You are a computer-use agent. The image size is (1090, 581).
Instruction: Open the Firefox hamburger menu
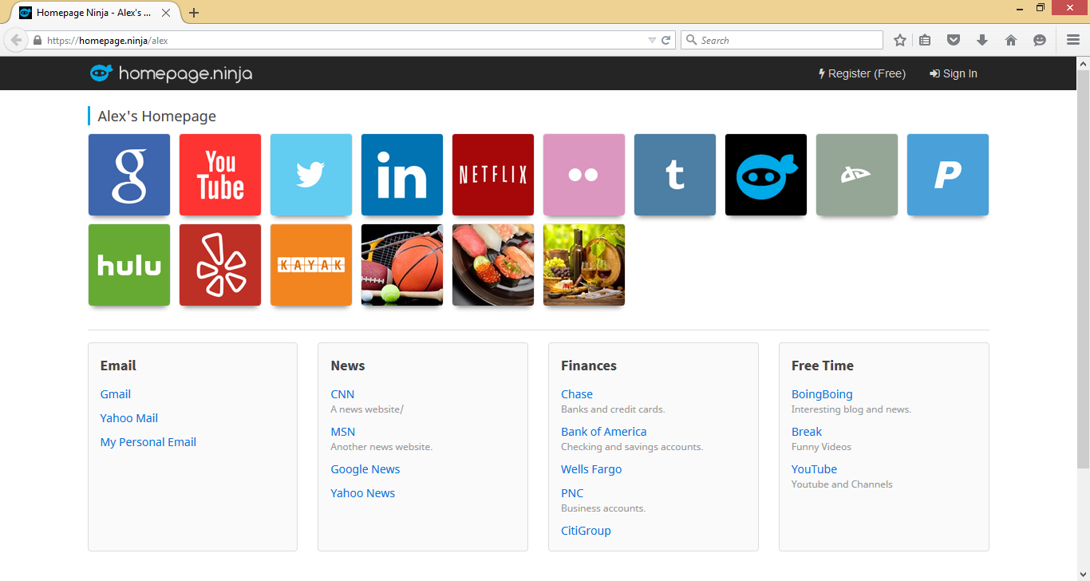click(1073, 40)
